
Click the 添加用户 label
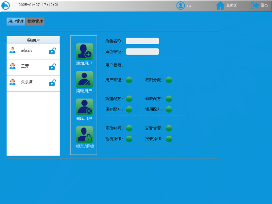(x=84, y=63)
